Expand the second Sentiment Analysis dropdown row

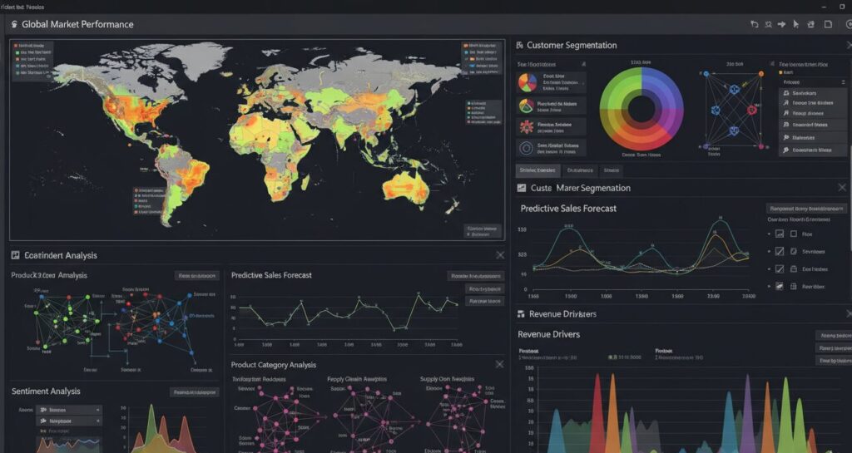coord(69,421)
